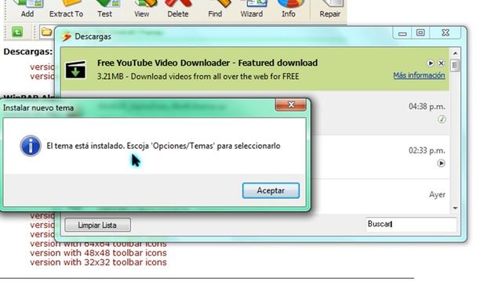
Task: Click the 'El tema está instalado' message text
Action: [x=163, y=146]
